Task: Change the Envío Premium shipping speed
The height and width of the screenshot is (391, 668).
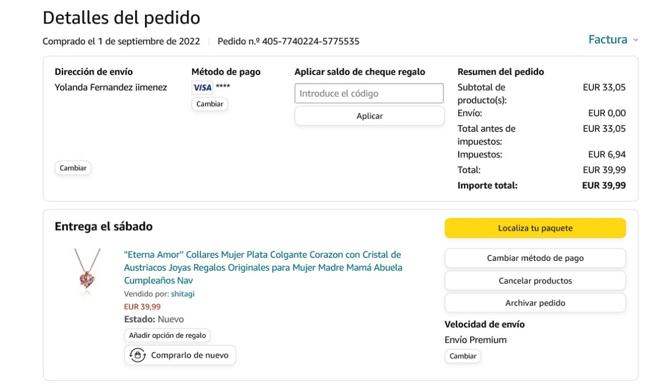Action: click(463, 356)
